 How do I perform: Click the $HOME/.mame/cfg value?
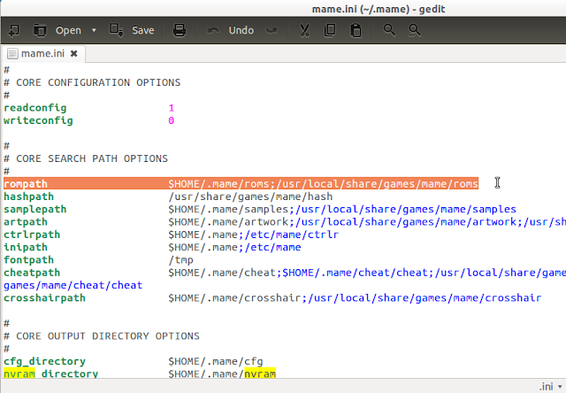(216, 361)
